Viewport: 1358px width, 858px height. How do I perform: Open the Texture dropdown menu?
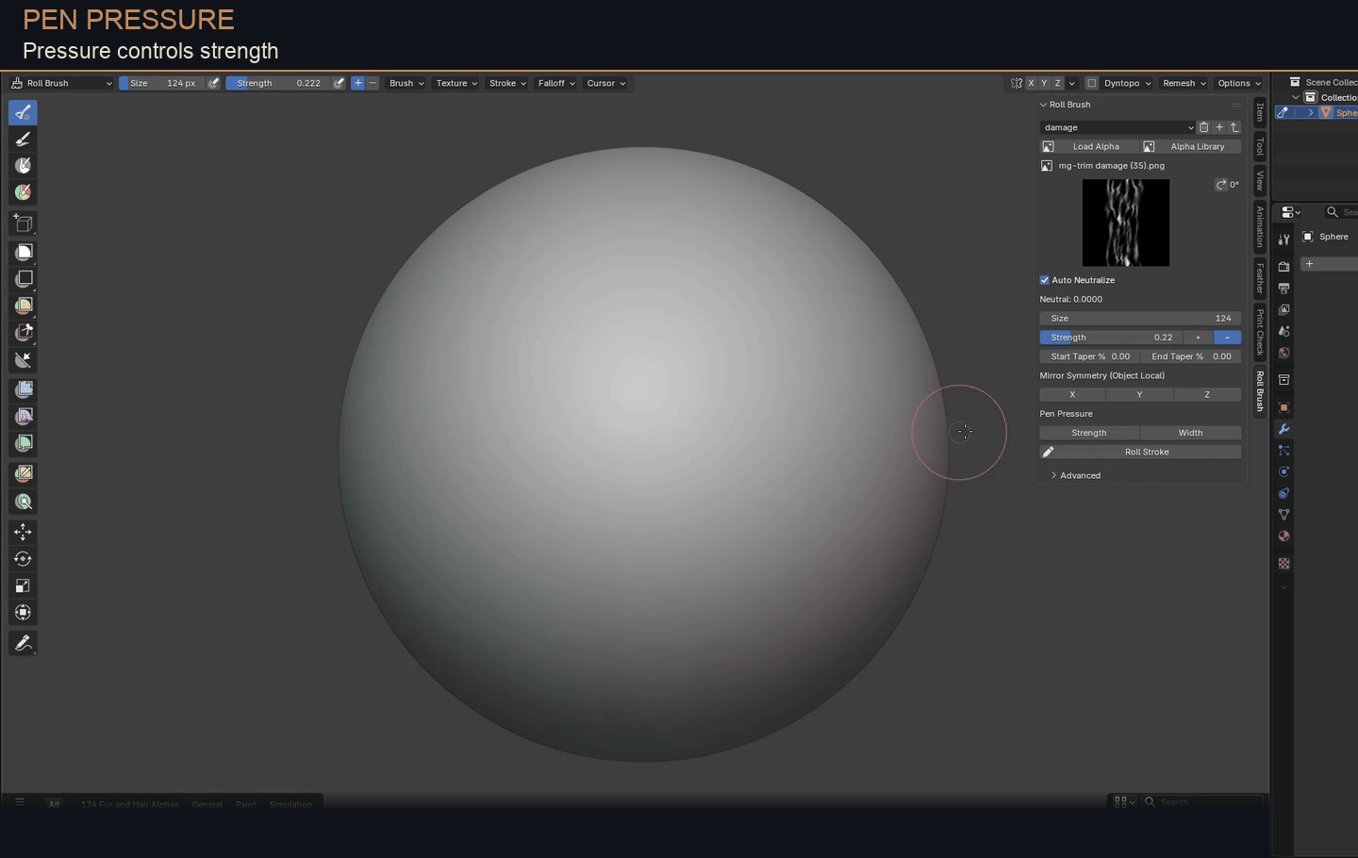coord(456,83)
